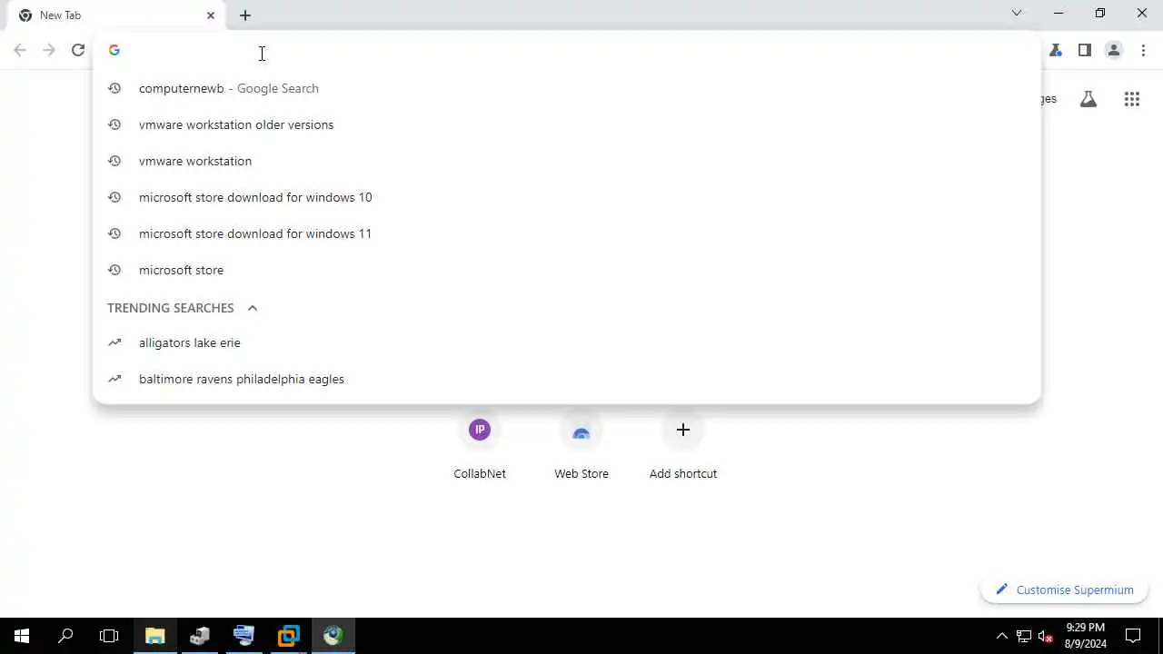
Task: Open the three-dot browser menu
Action: point(1143,50)
